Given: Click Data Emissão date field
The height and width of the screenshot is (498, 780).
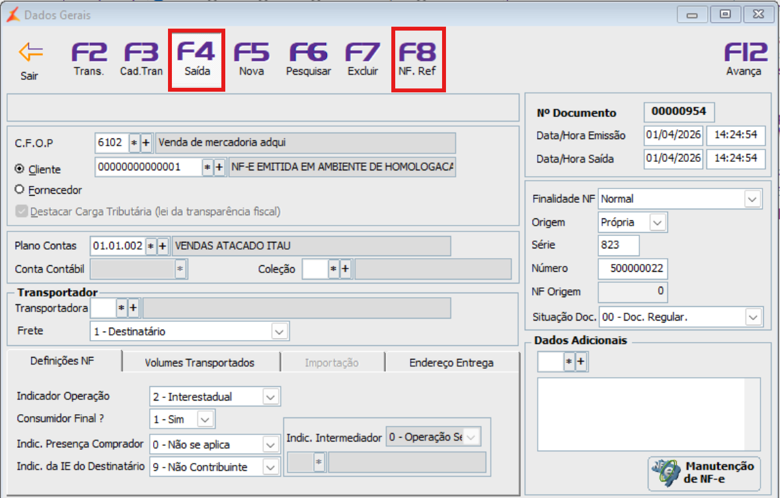Looking at the screenshot, I should tap(673, 135).
